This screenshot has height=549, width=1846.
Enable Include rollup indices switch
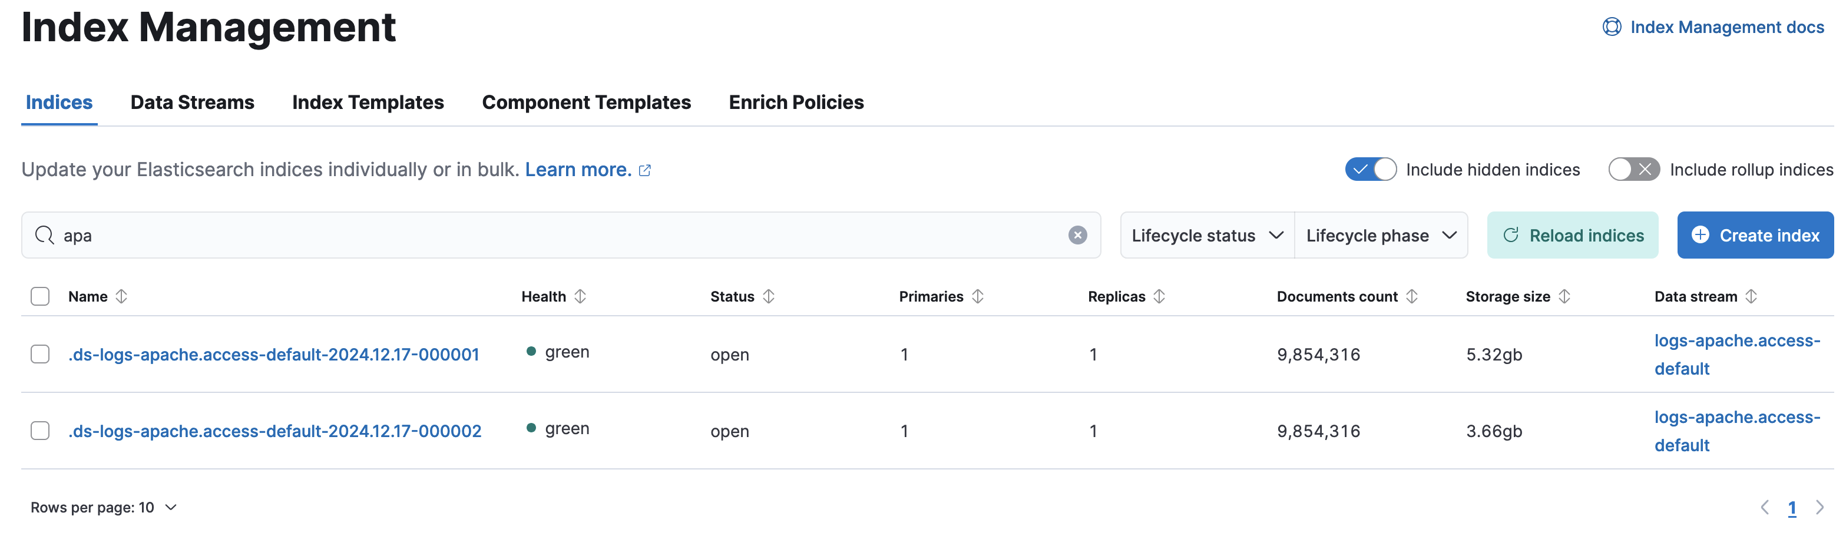[1634, 169]
